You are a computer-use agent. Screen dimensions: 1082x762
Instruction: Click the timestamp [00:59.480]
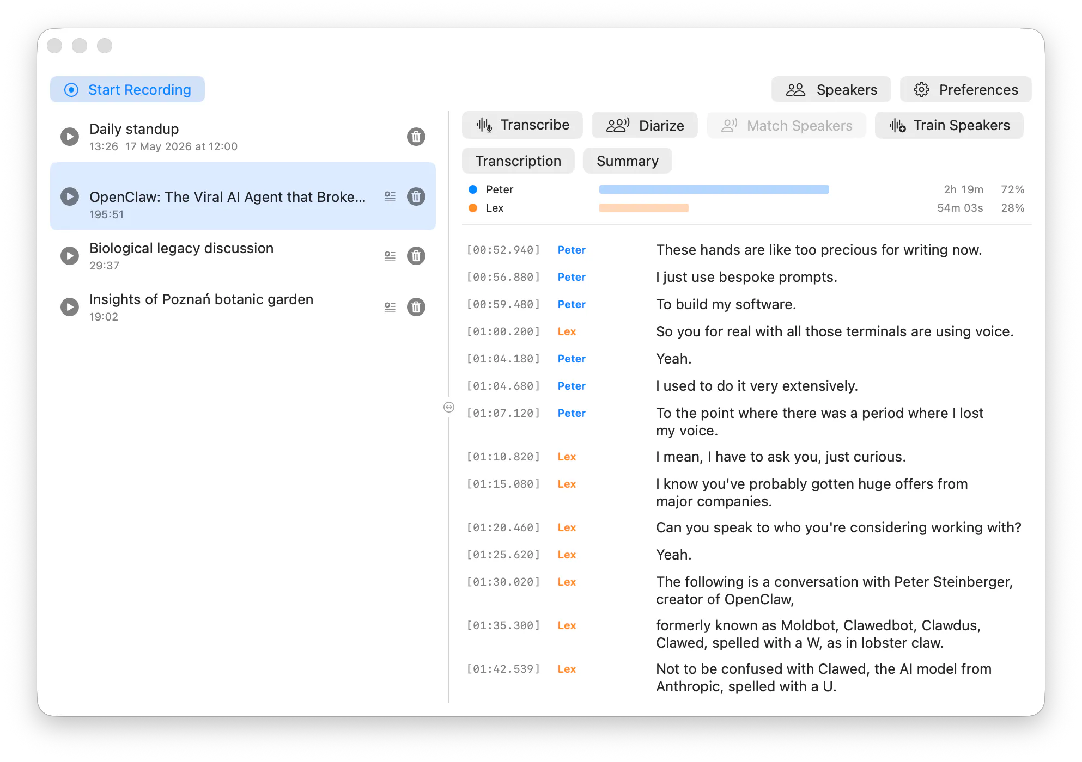pos(503,304)
